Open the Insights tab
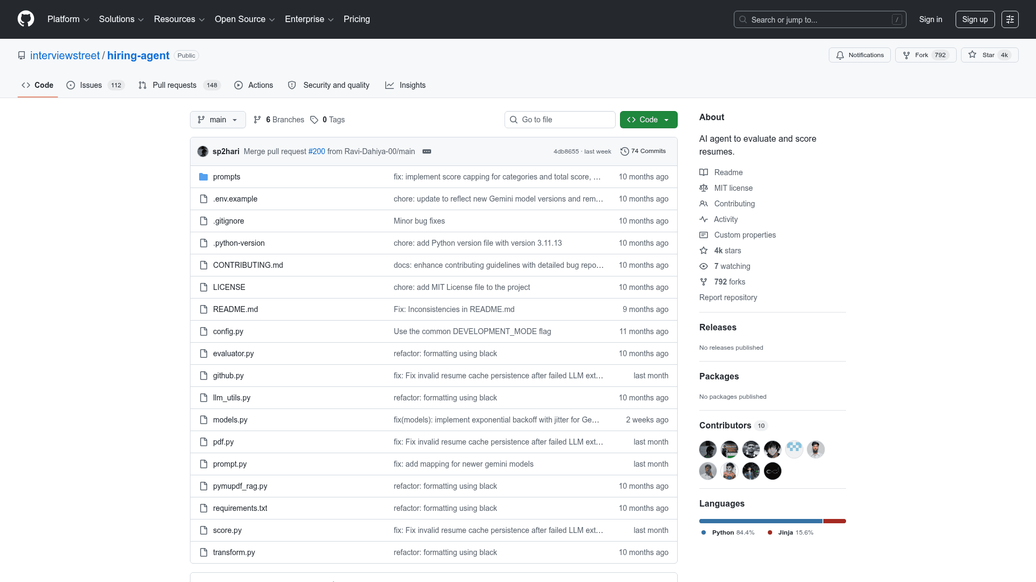 click(405, 85)
